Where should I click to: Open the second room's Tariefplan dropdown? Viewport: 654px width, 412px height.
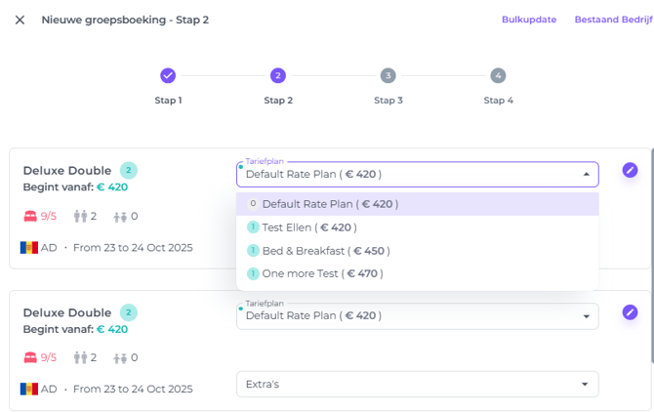[417, 316]
